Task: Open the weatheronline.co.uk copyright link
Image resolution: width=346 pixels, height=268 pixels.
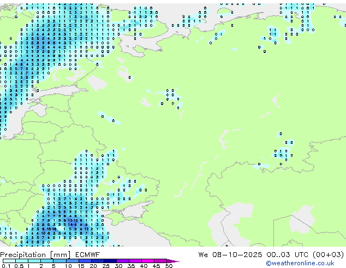Action: [300, 263]
